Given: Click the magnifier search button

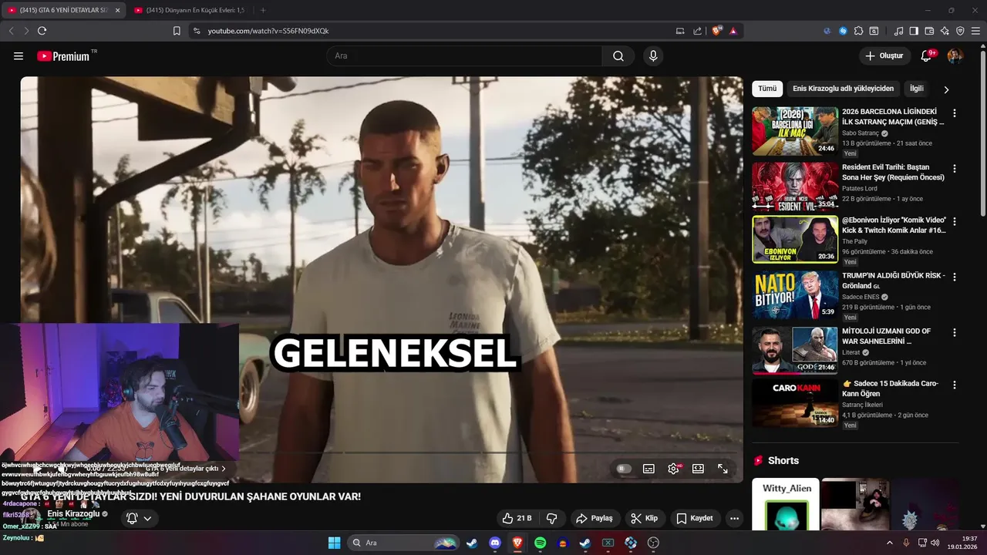Looking at the screenshot, I should point(618,56).
